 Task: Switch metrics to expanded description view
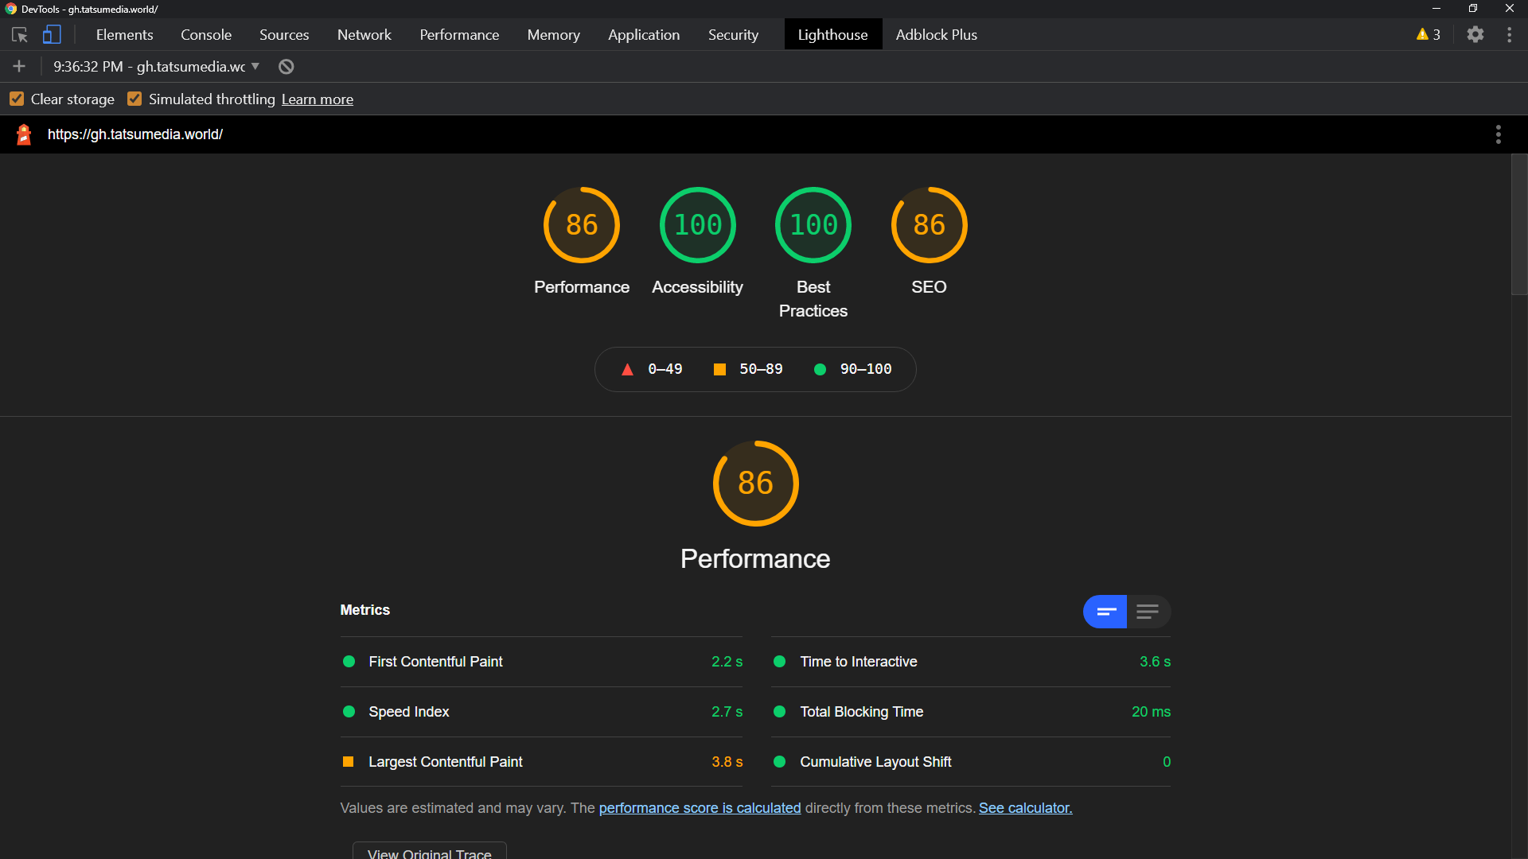(x=1148, y=612)
